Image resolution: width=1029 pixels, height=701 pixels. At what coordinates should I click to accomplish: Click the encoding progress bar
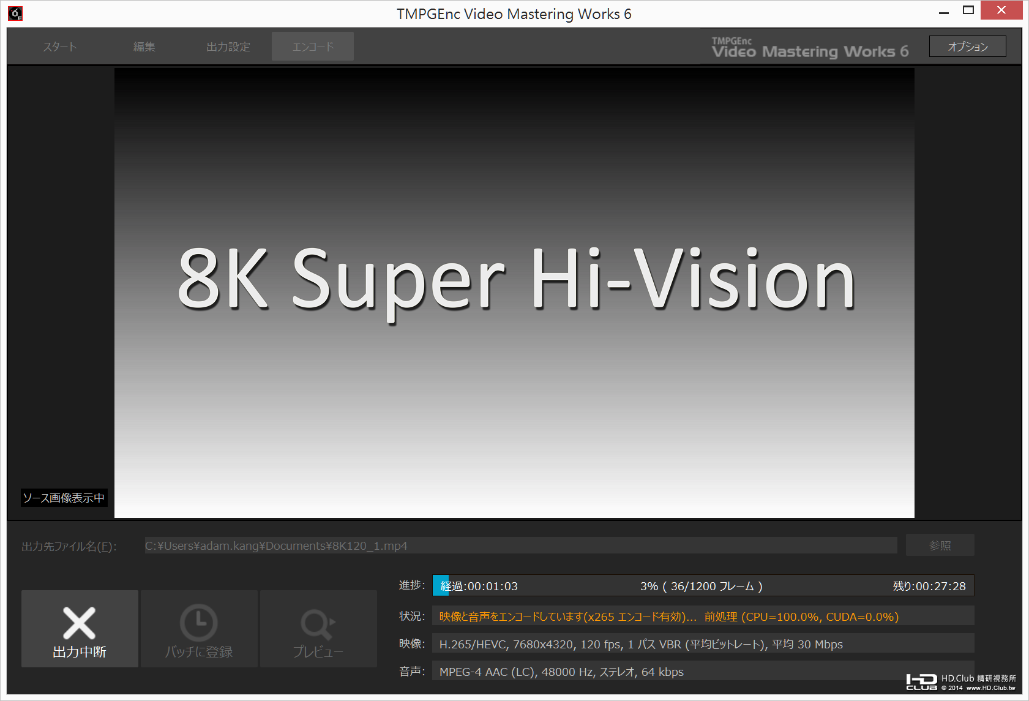pyautogui.click(x=703, y=586)
